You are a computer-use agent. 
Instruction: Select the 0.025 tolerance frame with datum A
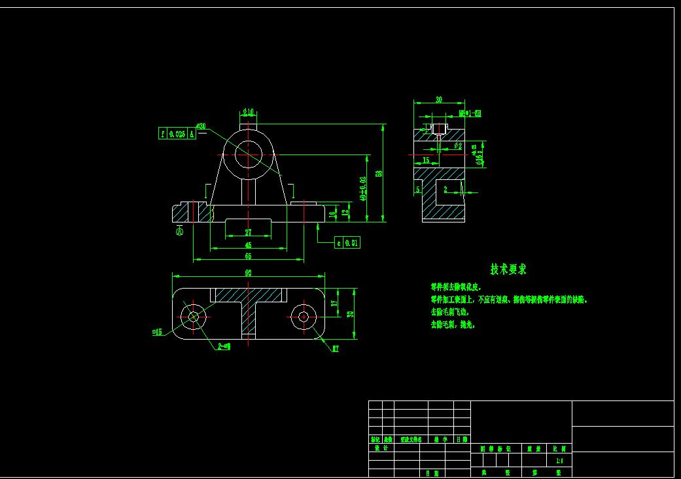point(177,133)
